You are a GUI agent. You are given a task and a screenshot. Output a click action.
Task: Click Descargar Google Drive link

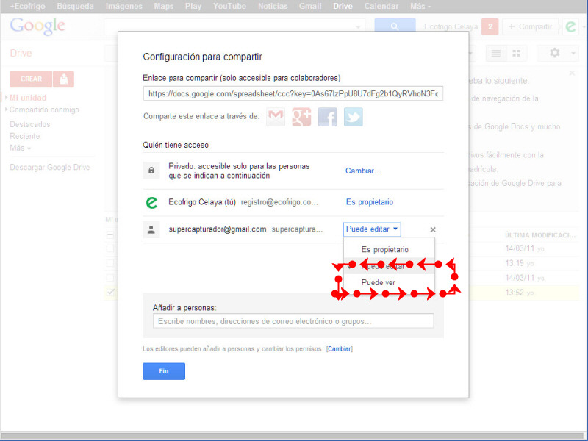50,168
